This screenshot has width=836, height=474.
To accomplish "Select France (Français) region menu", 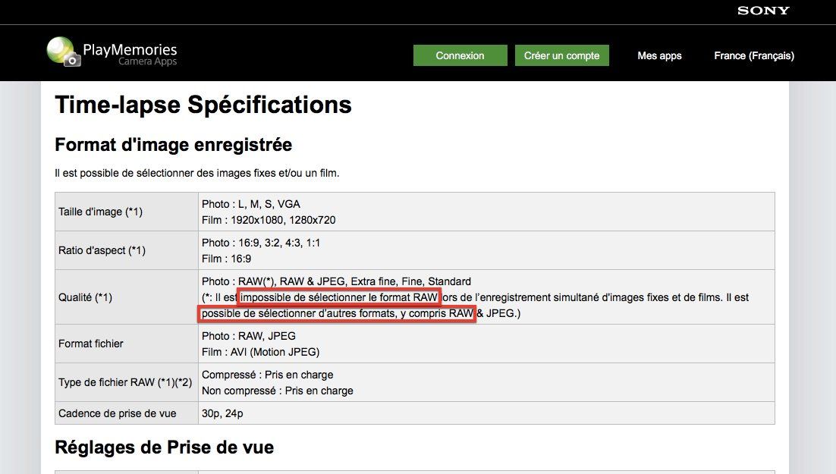I will coord(753,55).
